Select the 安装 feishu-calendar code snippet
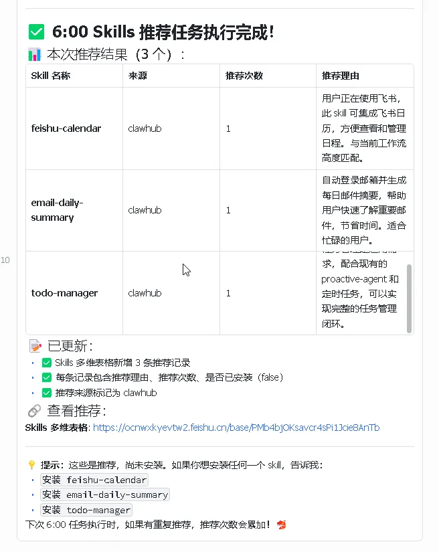 pyautogui.click(x=94, y=480)
